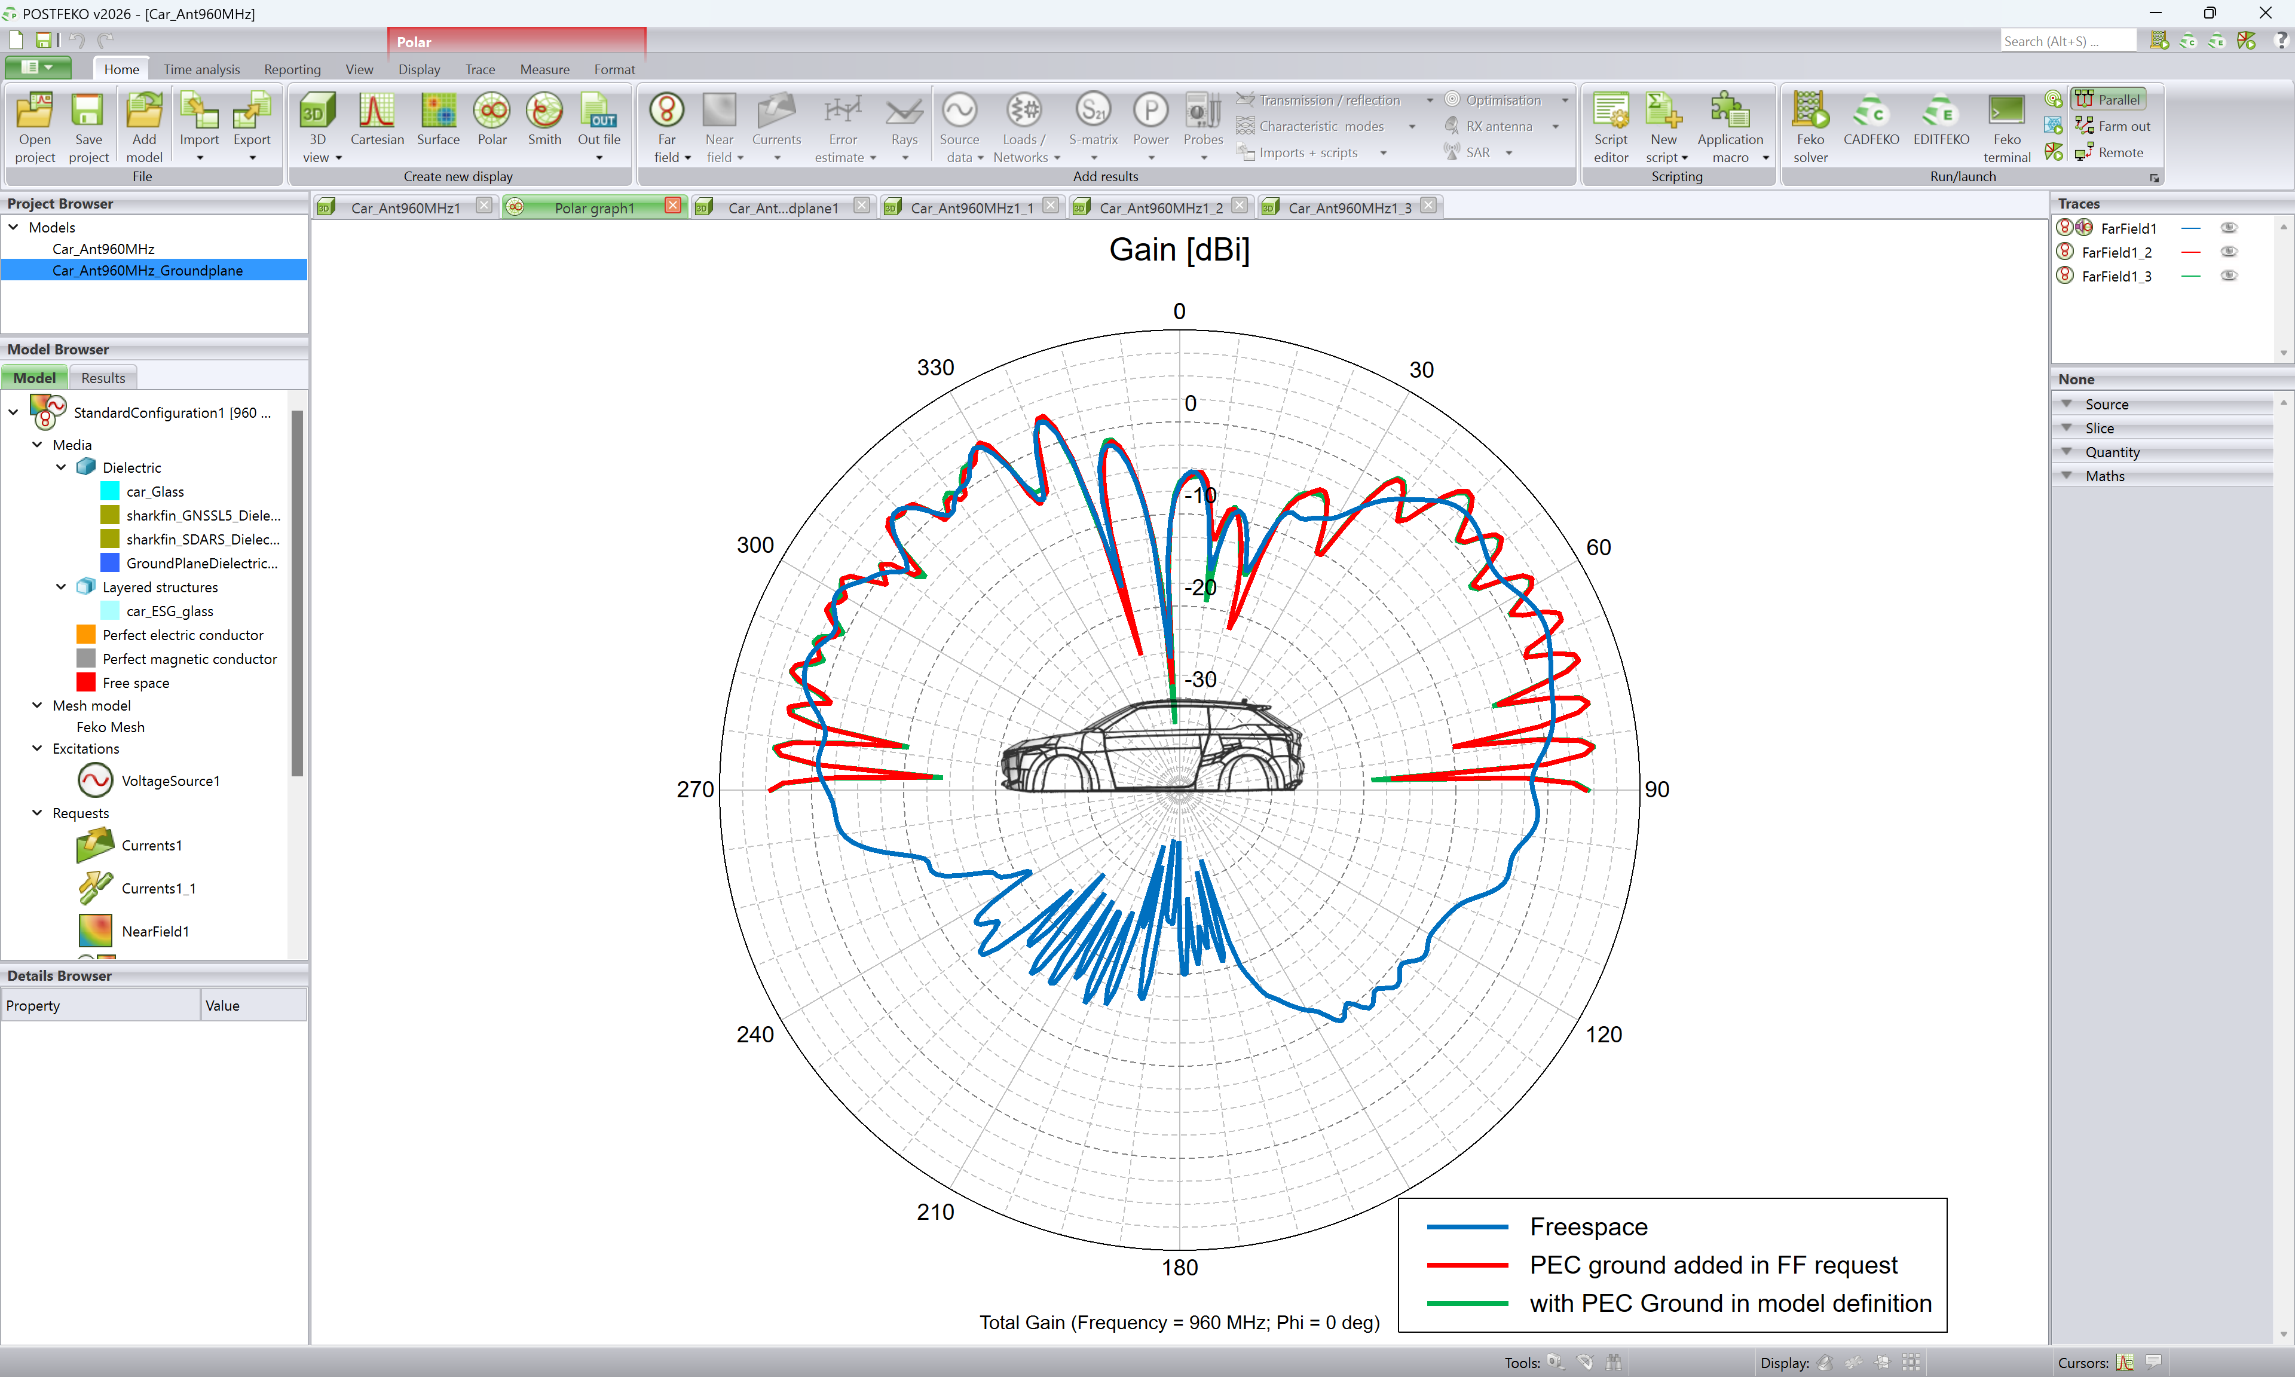This screenshot has height=1377, width=2295.
Task: Close the Polar graph1 tab
Action: tap(672, 206)
